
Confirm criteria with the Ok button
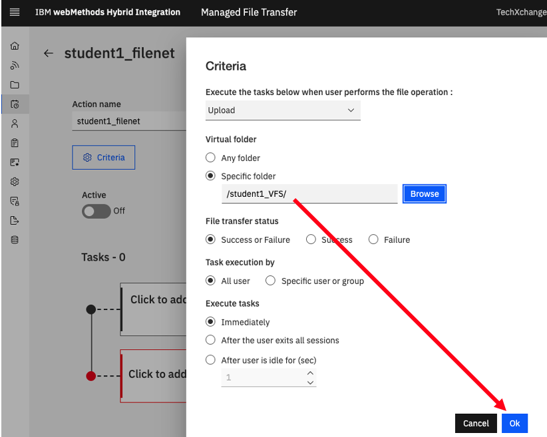[x=514, y=423]
